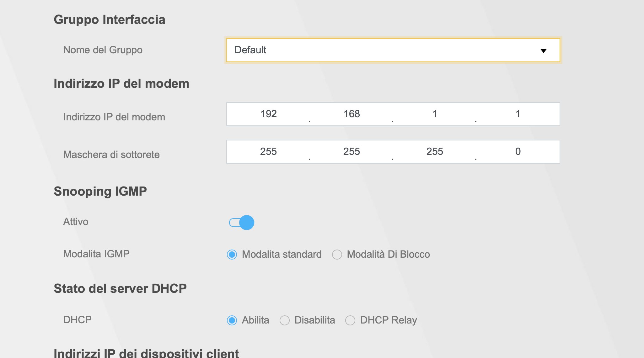Select the DHCP Abilita option
Screen dimensions: 644x358
[232, 320]
